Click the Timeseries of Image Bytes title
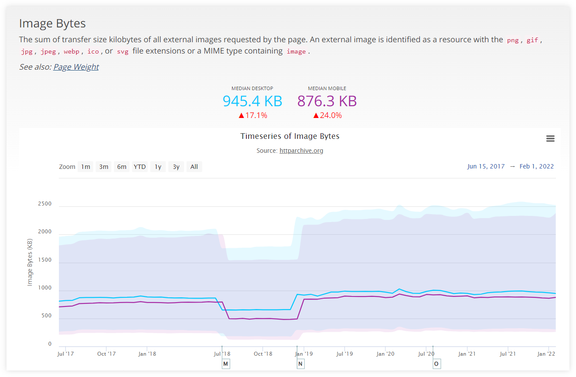Viewport: 576px width, 377px height. (290, 136)
